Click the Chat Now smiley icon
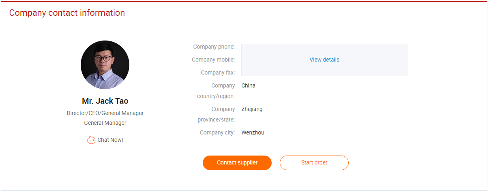489x192 pixels. pyautogui.click(x=91, y=140)
